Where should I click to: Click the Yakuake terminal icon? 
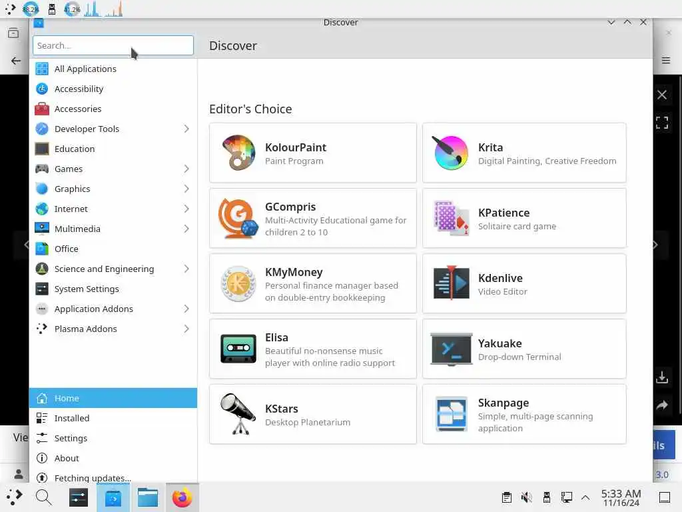tap(451, 349)
